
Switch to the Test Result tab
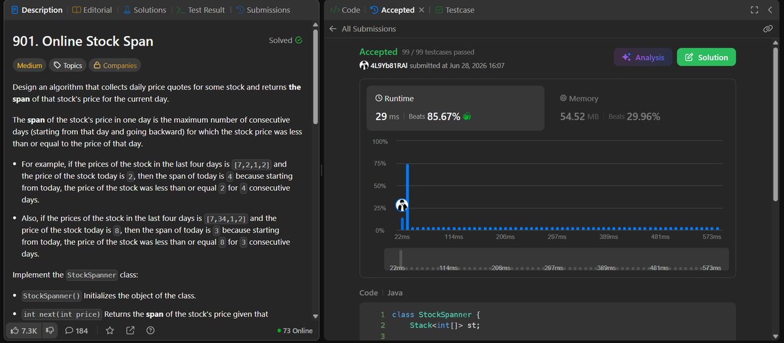point(201,10)
